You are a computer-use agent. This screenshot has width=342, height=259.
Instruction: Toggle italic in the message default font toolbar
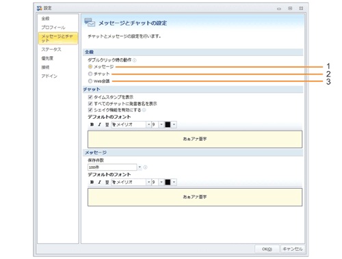(x=99, y=182)
